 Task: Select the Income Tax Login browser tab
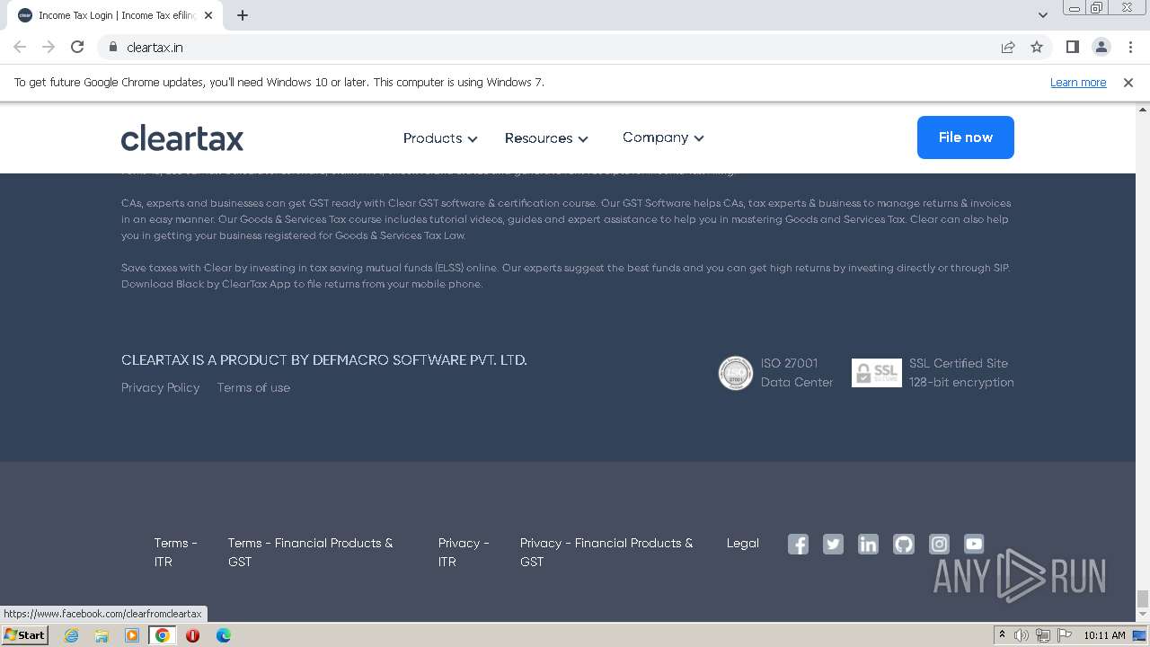tap(115, 15)
